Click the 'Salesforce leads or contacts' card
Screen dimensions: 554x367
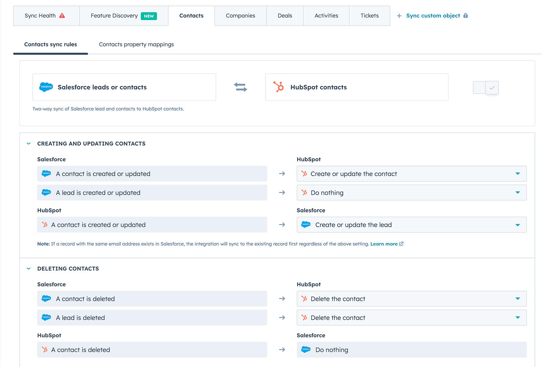coord(124,87)
